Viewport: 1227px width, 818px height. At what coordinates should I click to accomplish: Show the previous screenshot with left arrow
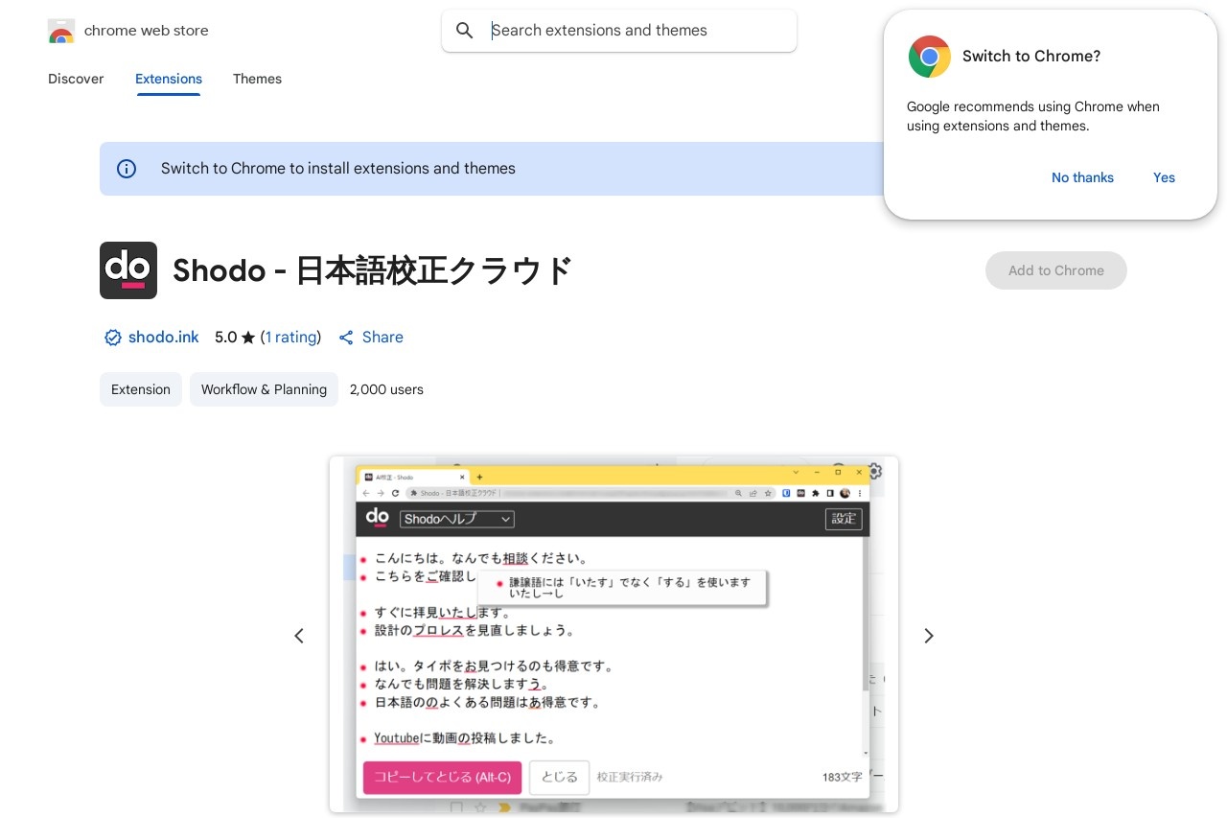299,636
